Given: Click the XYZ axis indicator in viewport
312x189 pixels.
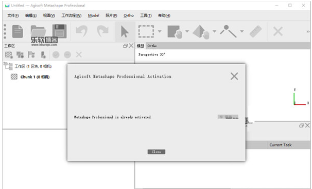Looking at the screenshot, I should [301, 97].
